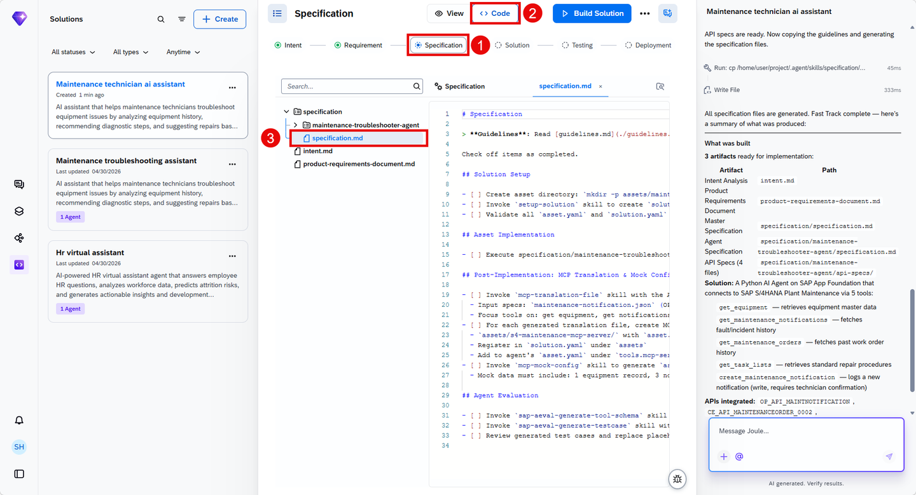Click the find-in-file icon at editor top right
Screen dimensions: 916x495
660,86
